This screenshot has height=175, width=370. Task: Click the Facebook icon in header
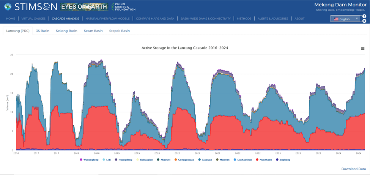click(x=364, y=16)
